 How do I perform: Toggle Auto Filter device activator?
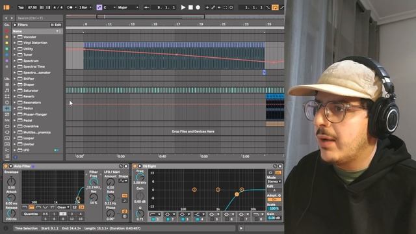6,166
